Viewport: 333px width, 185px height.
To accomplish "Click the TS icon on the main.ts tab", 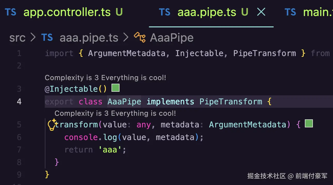I will tap(290, 12).
